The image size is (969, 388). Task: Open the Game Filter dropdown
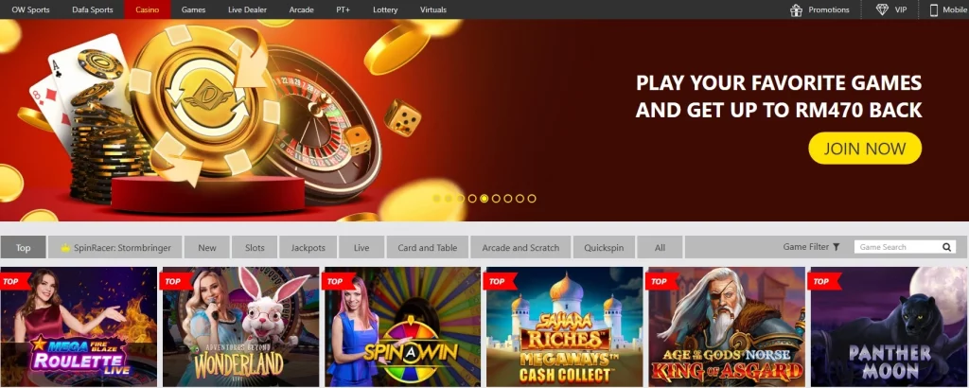pyautogui.click(x=811, y=247)
